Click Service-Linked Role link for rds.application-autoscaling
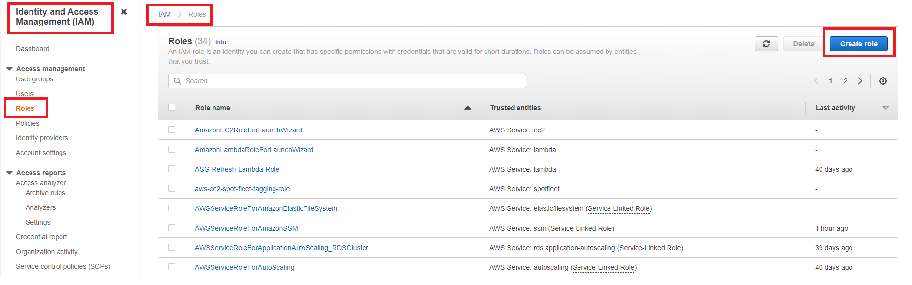This screenshot has height=285, width=912. [650, 248]
